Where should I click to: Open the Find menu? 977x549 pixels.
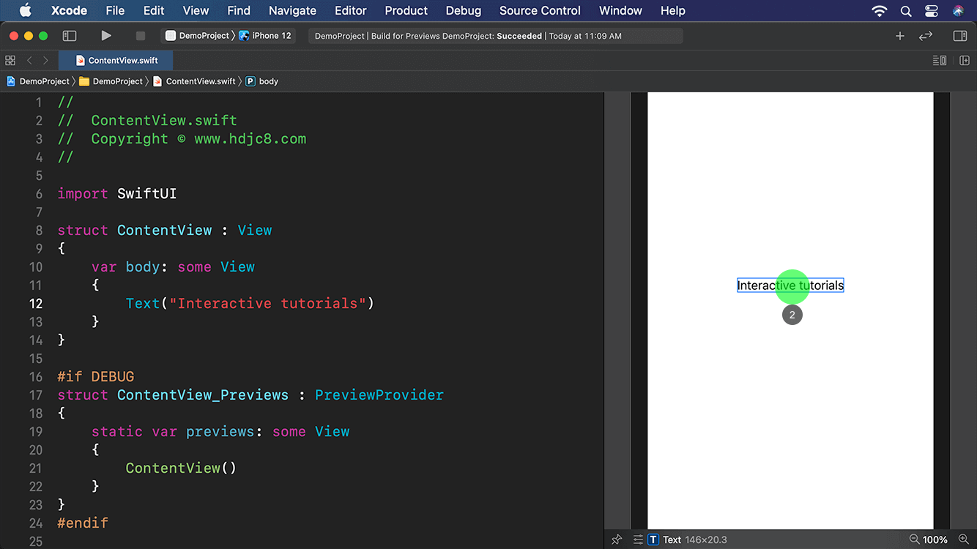click(x=239, y=10)
